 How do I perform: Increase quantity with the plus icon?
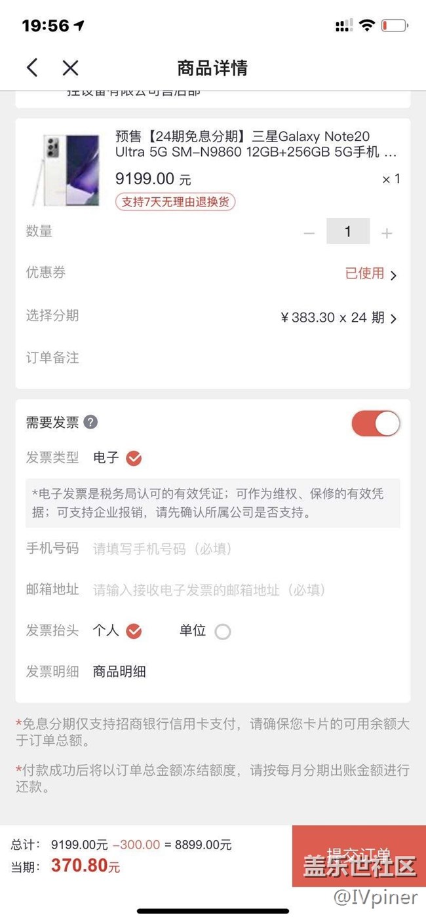click(387, 233)
